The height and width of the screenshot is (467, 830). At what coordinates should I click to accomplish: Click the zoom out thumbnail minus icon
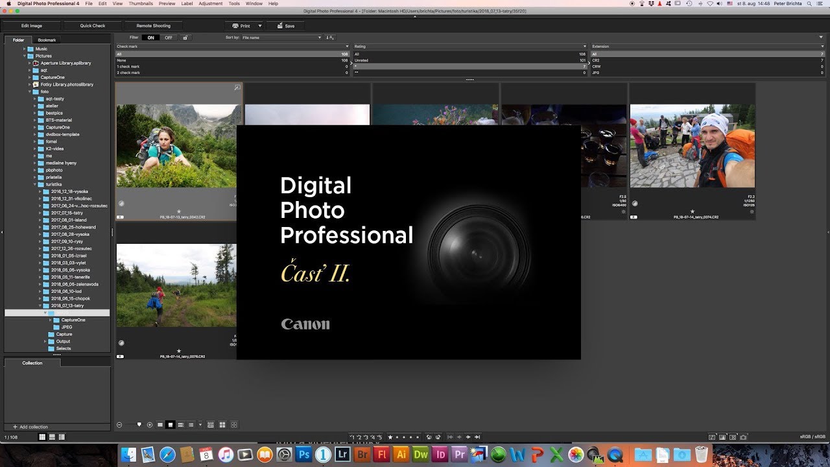(x=119, y=425)
